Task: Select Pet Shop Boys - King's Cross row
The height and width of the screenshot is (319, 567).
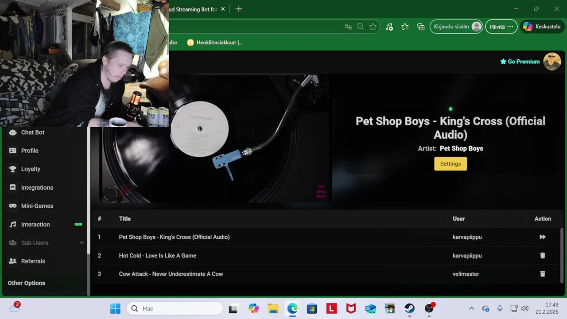Action: (x=326, y=237)
